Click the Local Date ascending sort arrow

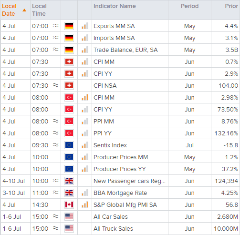pyautogui.click(x=24, y=10)
